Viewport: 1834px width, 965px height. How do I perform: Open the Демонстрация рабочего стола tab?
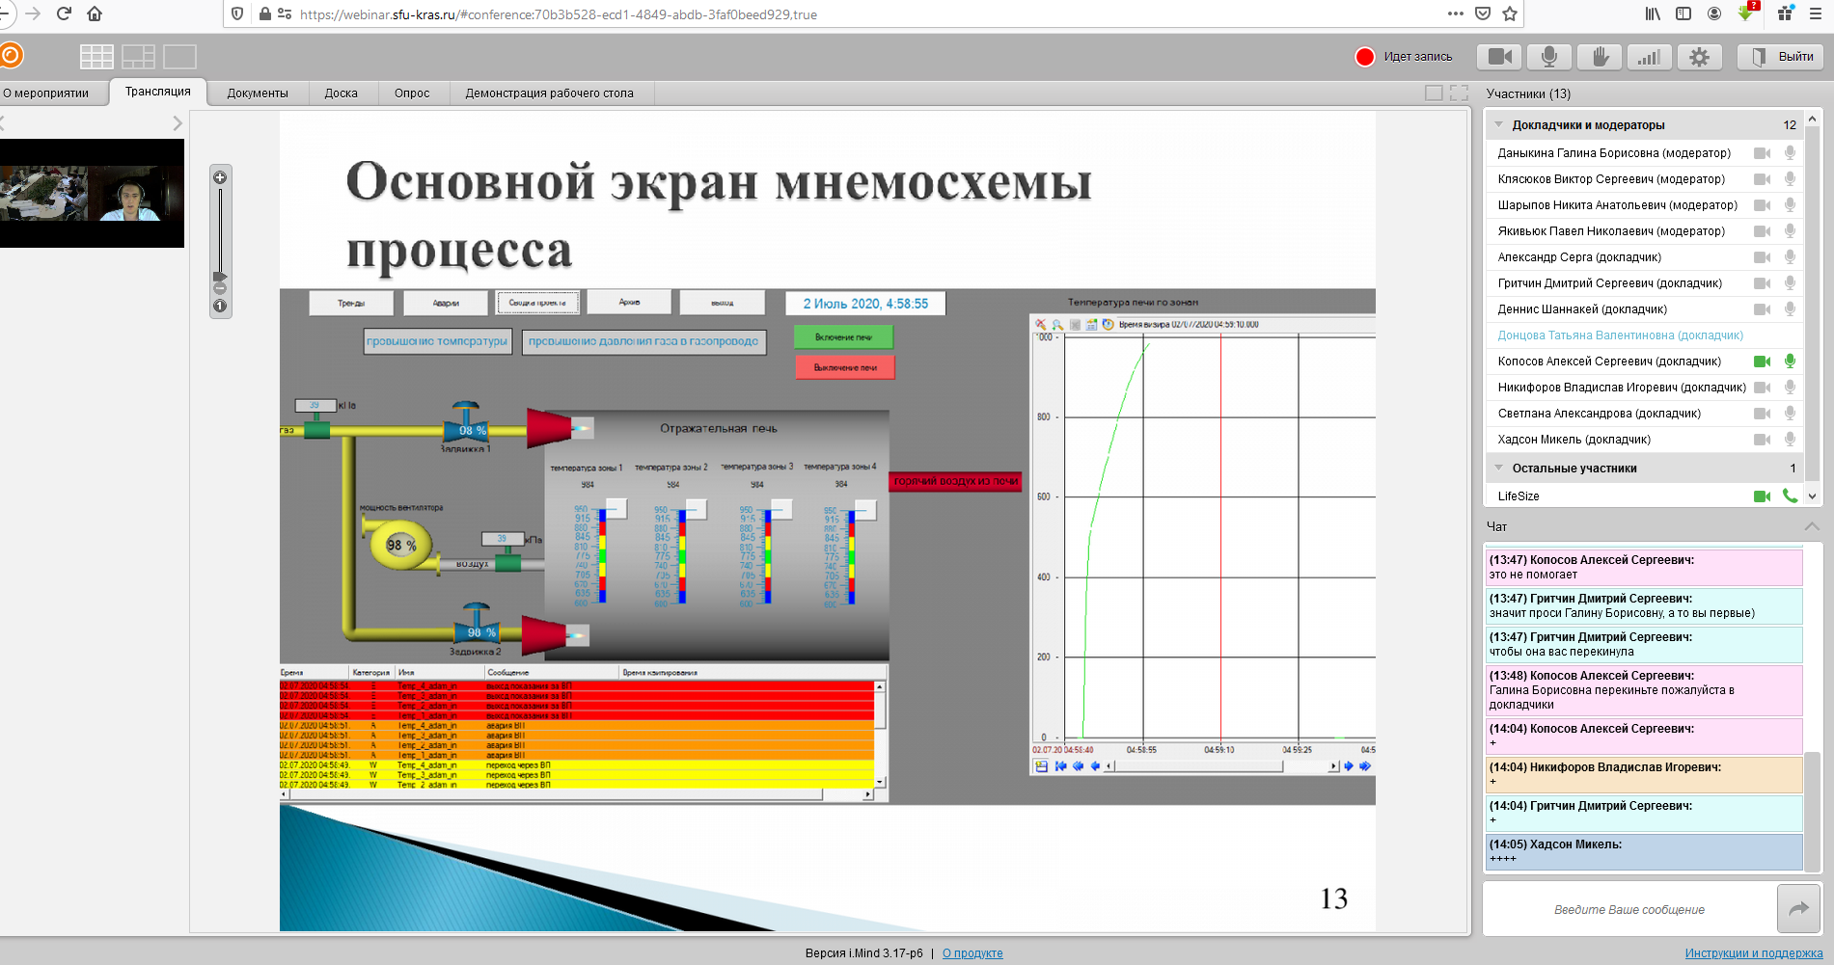[x=549, y=94]
